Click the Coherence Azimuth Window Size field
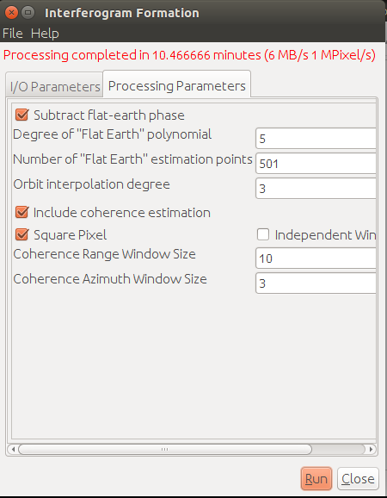This screenshot has width=387, height=498. click(x=316, y=283)
